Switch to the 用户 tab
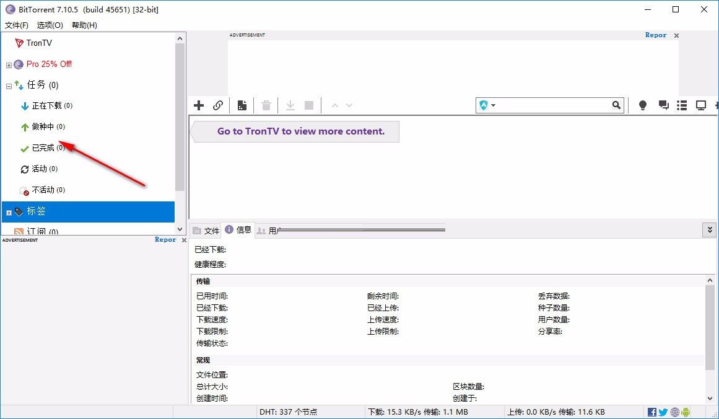 [x=269, y=231]
